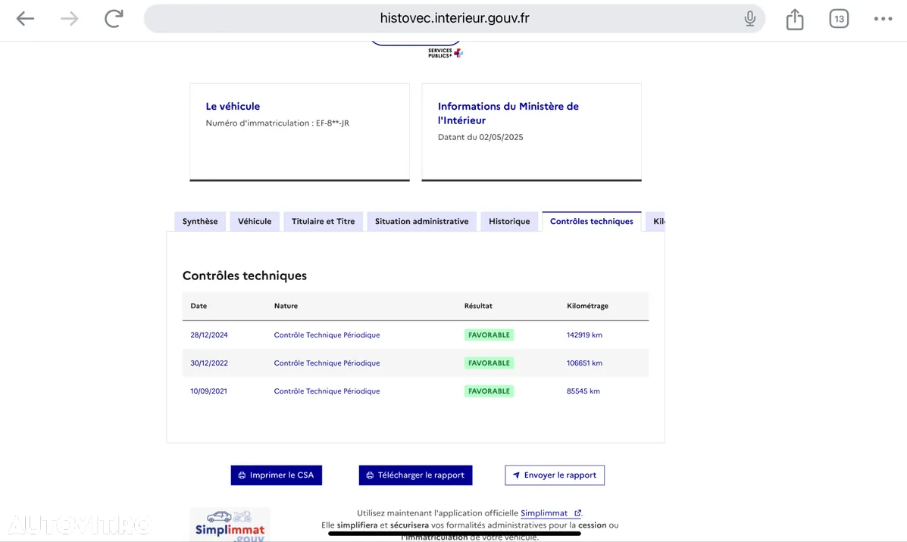907x542 pixels.
Task: Open the Situation administrative tab
Action: click(x=422, y=221)
